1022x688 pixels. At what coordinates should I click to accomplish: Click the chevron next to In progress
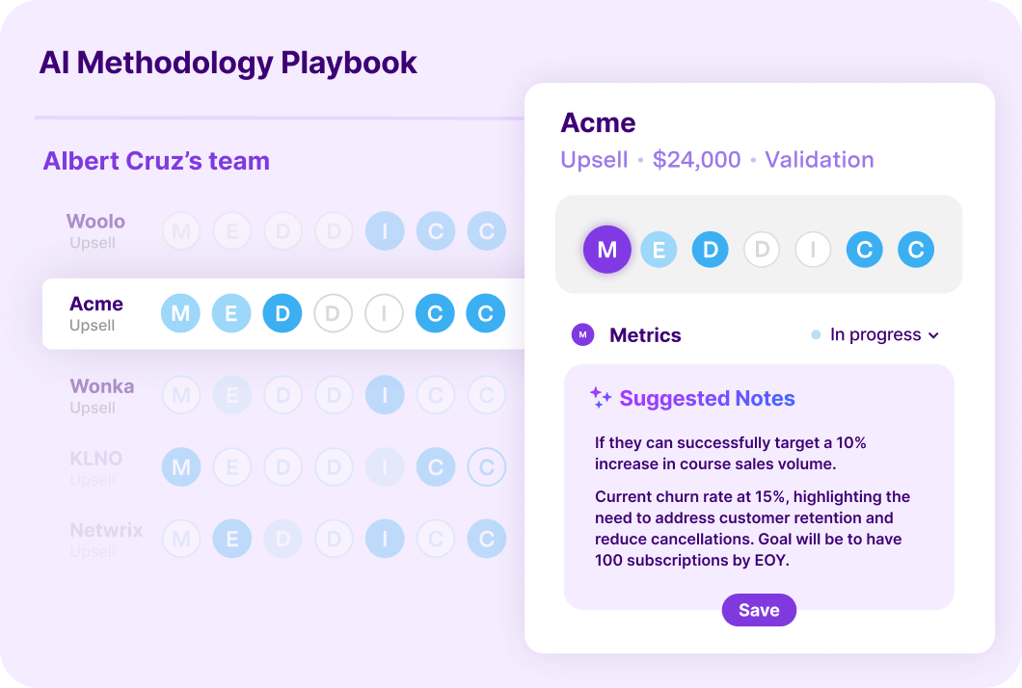click(933, 335)
